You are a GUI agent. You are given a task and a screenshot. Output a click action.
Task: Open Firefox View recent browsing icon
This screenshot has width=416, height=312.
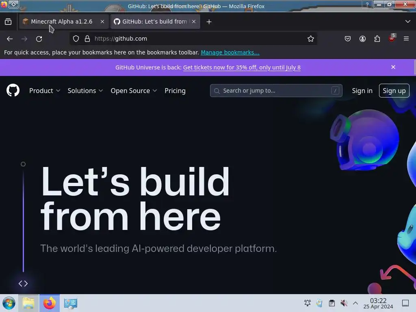[x=8, y=22]
